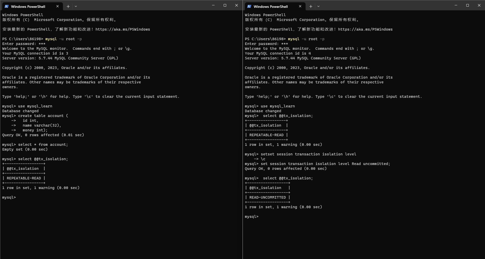
Task: Open a new tab in the right terminal
Action: pos(311,6)
